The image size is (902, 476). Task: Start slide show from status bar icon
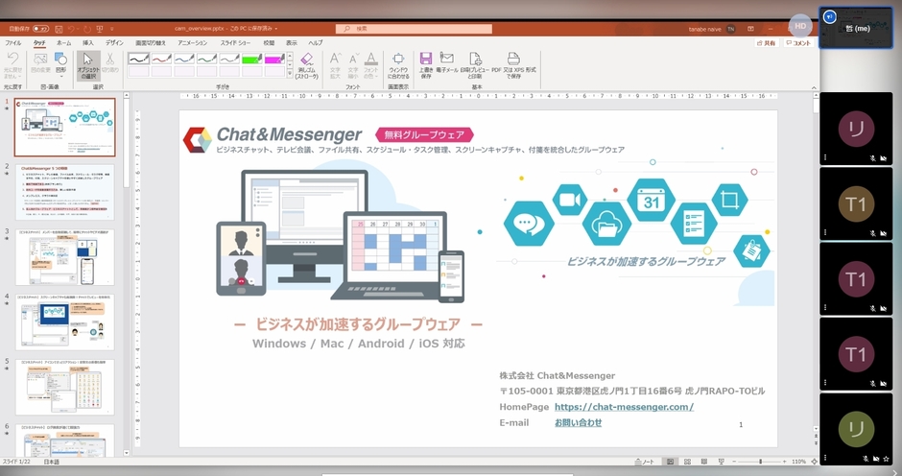coord(722,462)
